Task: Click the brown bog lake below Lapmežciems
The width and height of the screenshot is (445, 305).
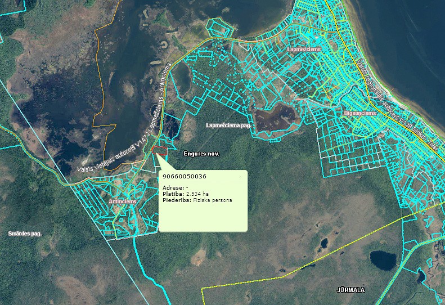Action: point(275,117)
